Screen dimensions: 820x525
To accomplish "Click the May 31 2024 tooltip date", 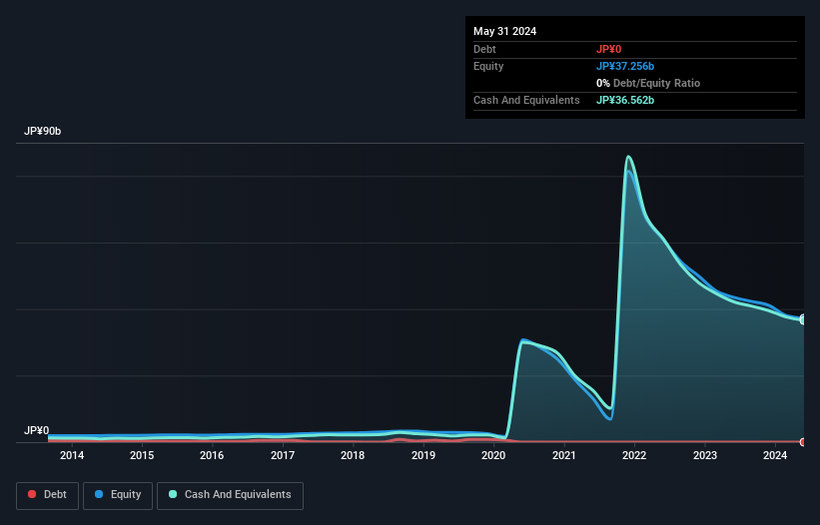I will coord(504,31).
